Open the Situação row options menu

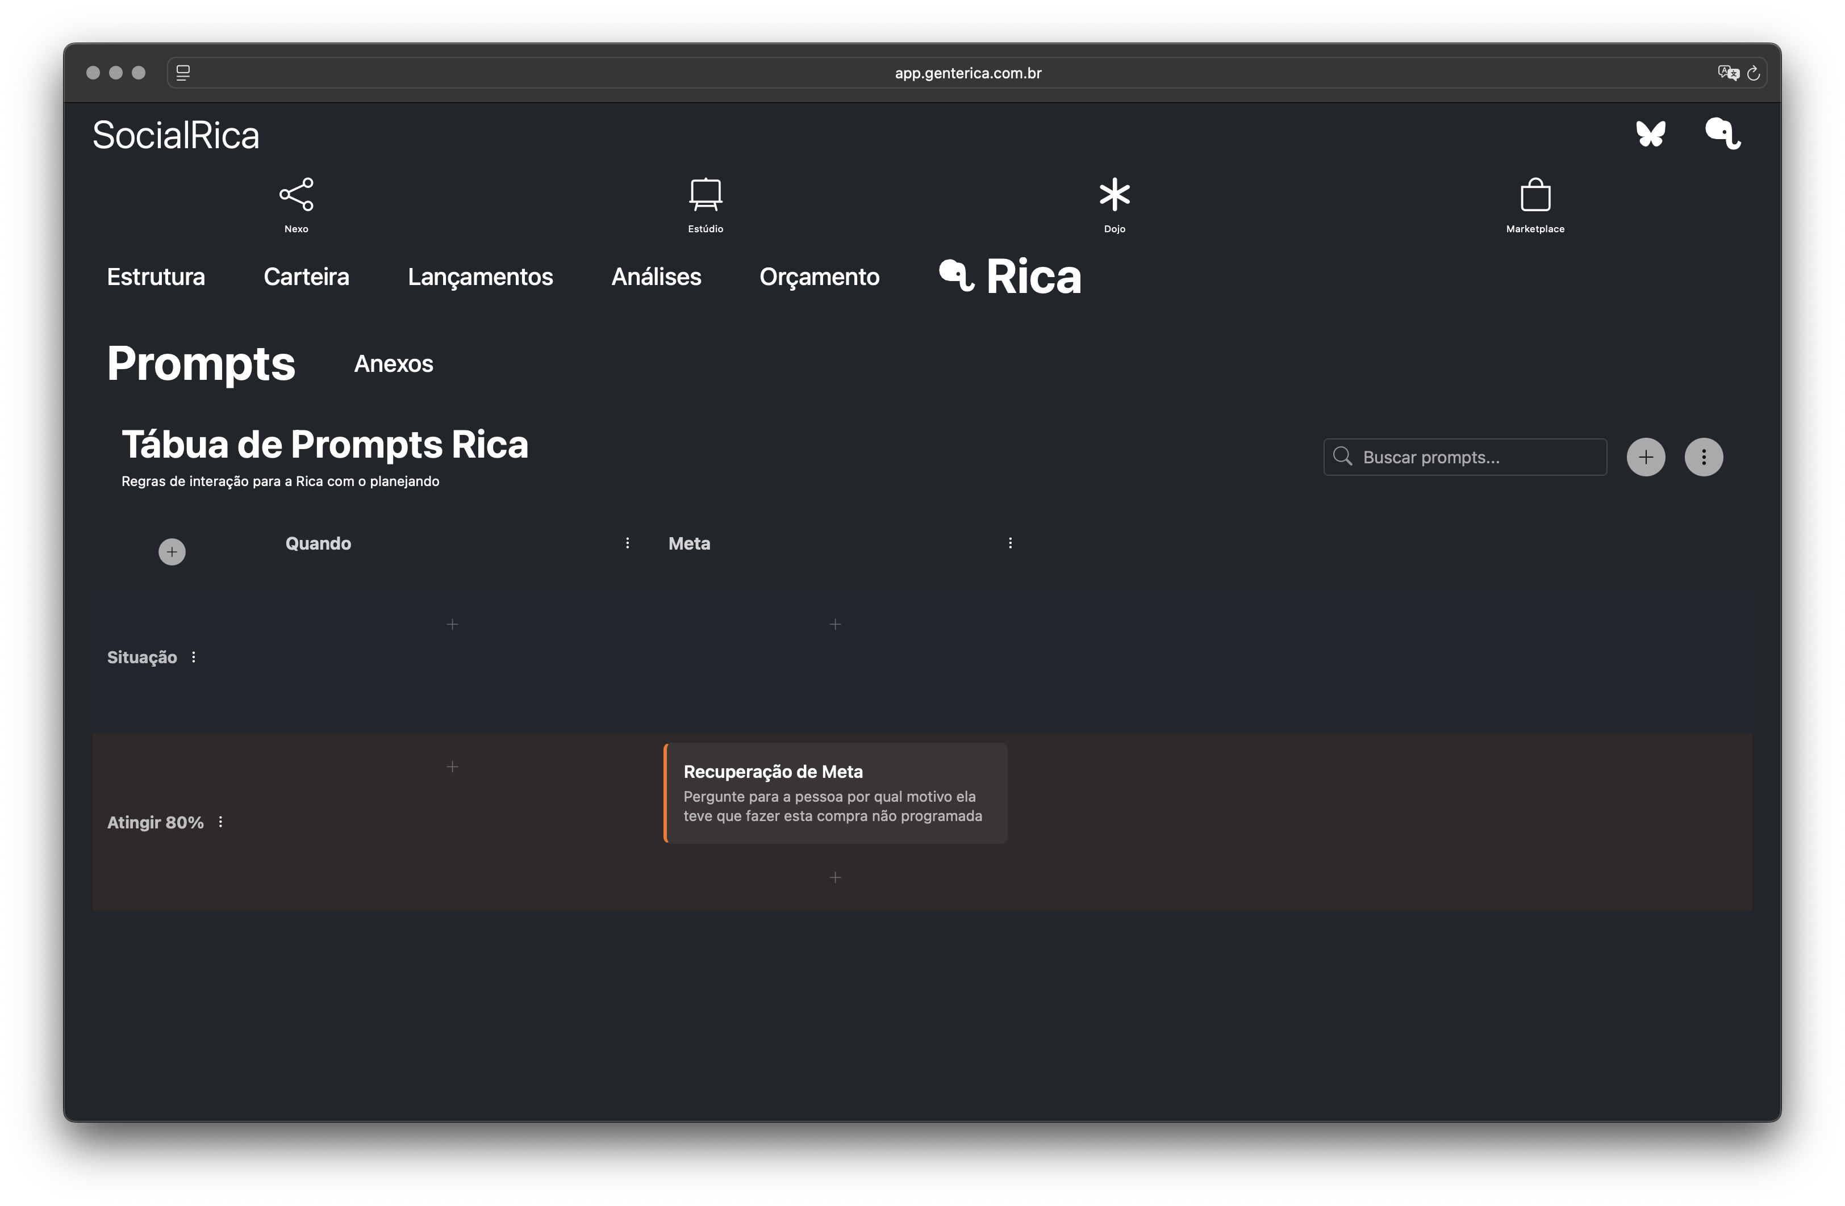click(194, 658)
